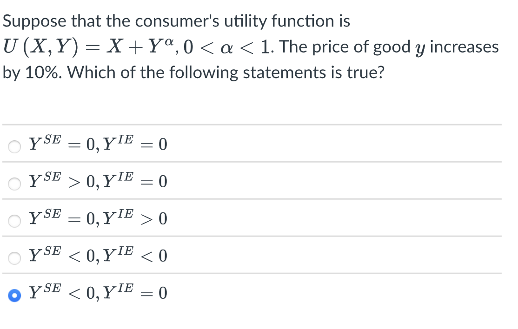This screenshot has width=518, height=329.
Task: Click the second empty radio circle
Action: pos(14,184)
